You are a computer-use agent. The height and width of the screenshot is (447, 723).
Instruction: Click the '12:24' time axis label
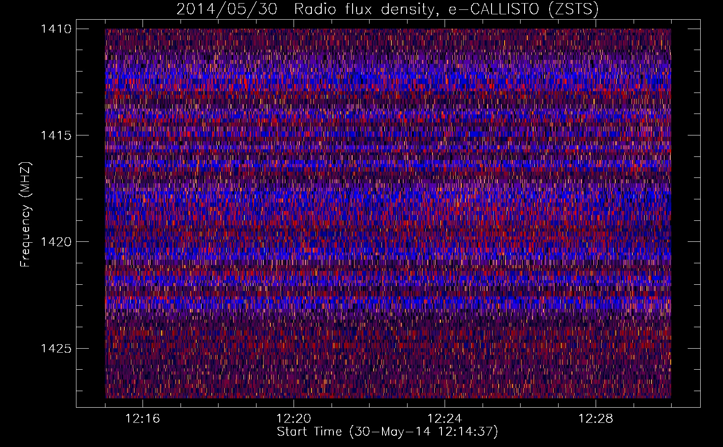[445, 419]
